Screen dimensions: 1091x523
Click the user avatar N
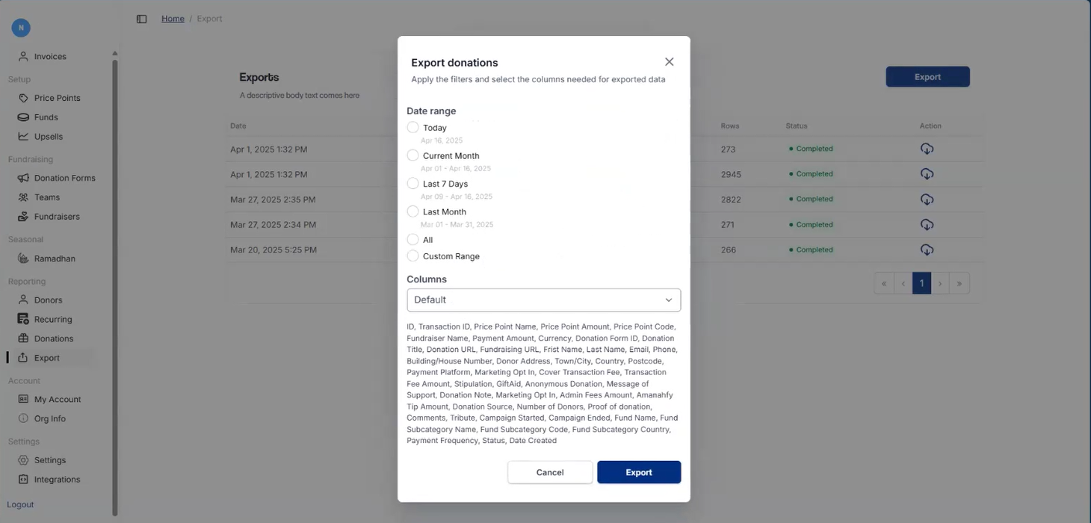tap(21, 28)
